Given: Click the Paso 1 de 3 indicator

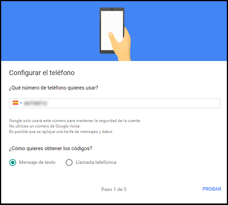Looking at the screenshot, I should coord(114,189).
